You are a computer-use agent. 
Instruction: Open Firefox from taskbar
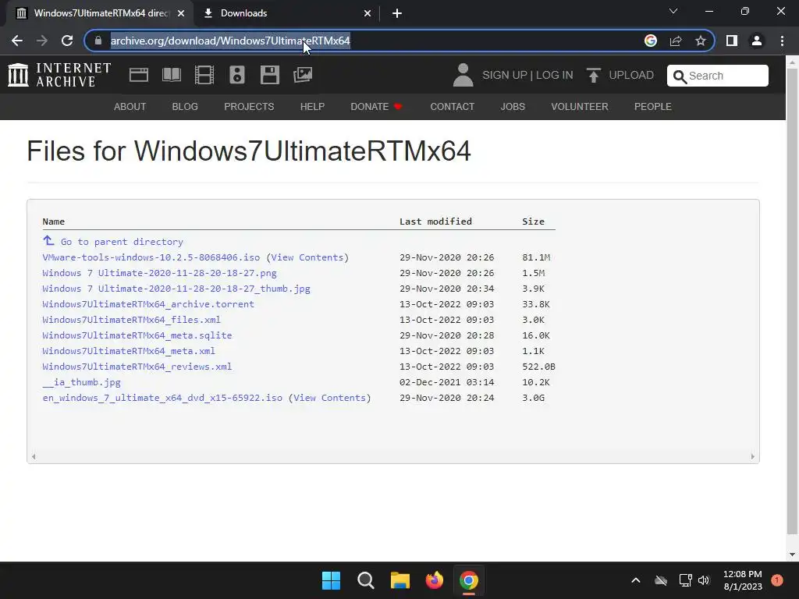[434, 580]
